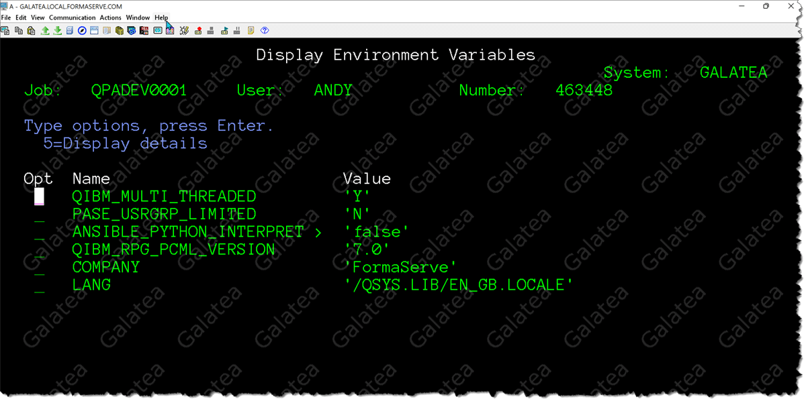Click the Copy icon in the toolbar
808x403 pixels.
18,31
